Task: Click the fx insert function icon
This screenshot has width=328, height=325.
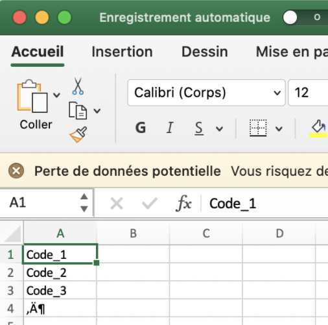Action: pos(183,204)
